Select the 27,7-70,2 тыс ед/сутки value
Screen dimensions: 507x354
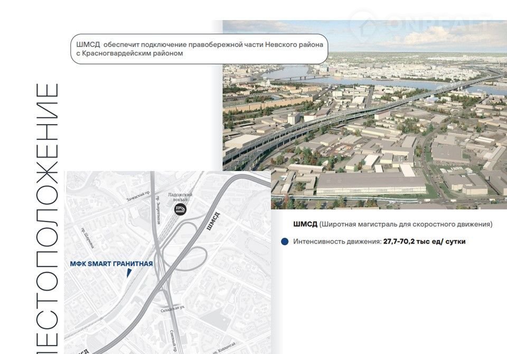[x=424, y=241]
